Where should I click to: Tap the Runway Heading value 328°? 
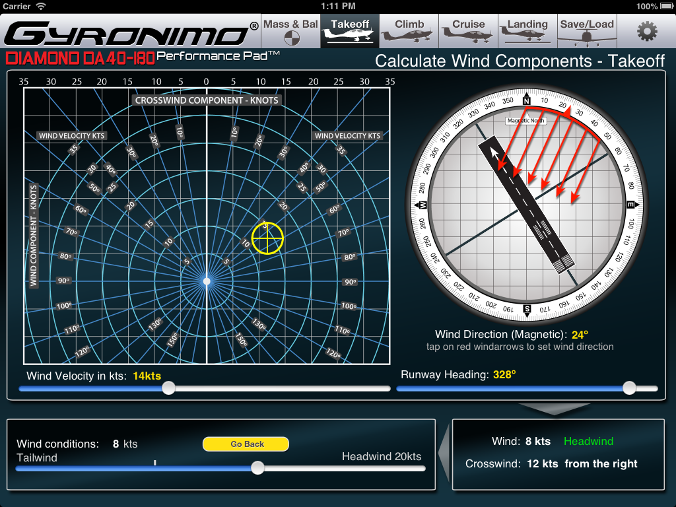tap(504, 374)
